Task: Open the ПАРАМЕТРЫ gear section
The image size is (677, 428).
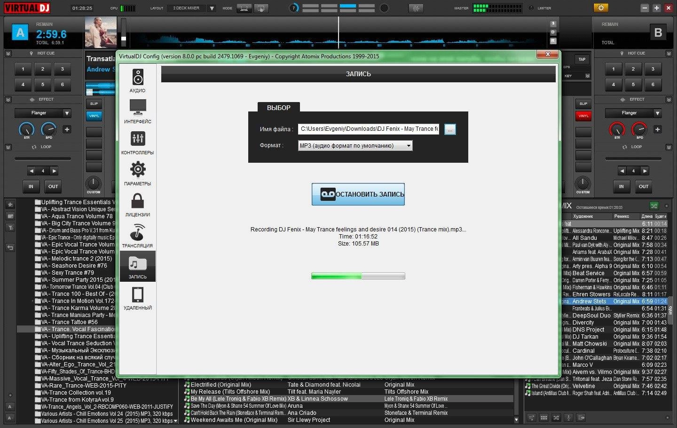Action: click(x=137, y=174)
